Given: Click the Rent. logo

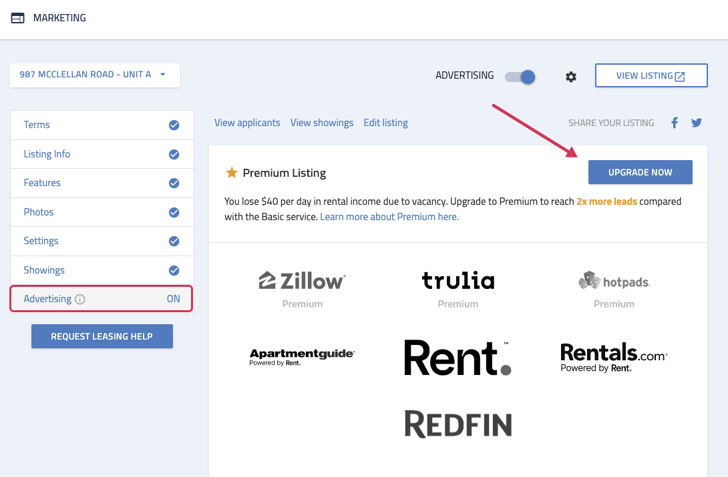Looking at the screenshot, I should coord(458,358).
